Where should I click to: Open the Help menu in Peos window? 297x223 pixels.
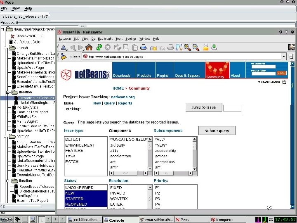(28, 9)
